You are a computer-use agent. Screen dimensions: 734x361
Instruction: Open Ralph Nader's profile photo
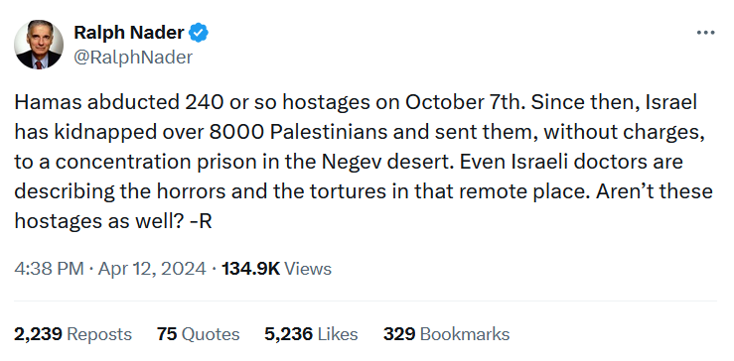(x=39, y=45)
